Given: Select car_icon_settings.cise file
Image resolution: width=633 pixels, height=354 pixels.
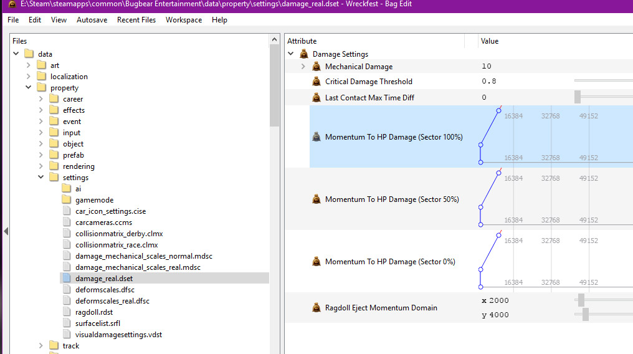Looking at the screenshot, I should pos(111,211).
